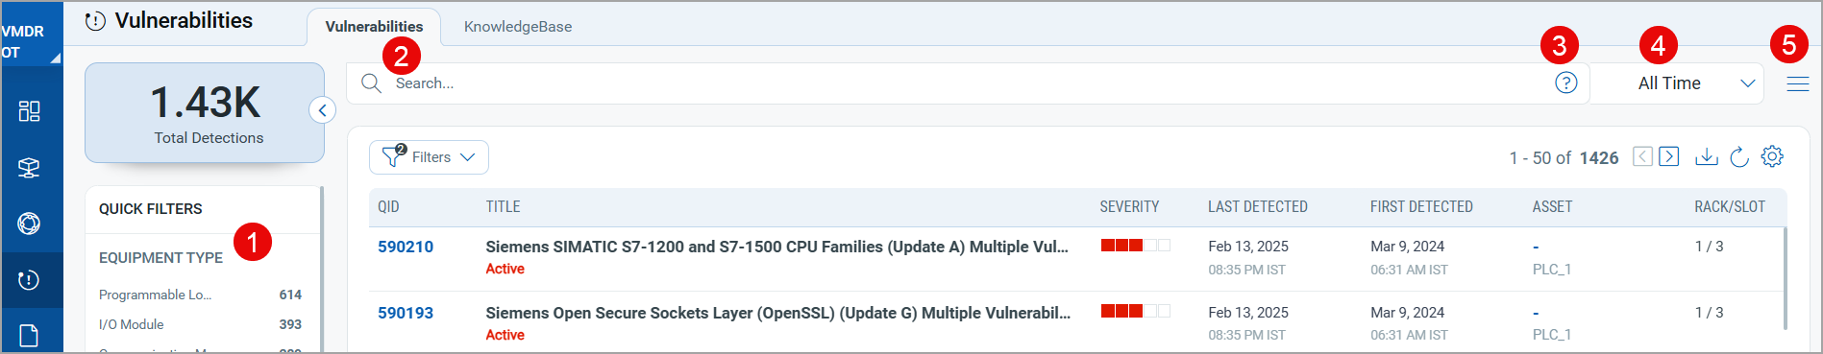This screenshot has width=1823, height=354.
Task: Click the vulnerability search input field
Action: tap(968, 83)
